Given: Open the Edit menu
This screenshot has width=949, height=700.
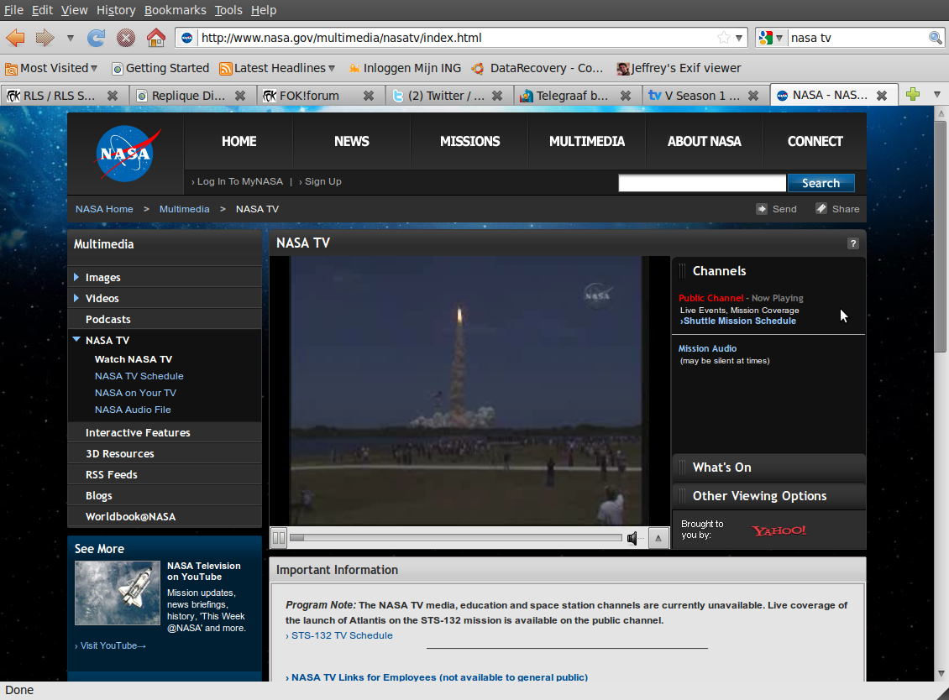Looking at the screenshot, I should pos(42,10).
